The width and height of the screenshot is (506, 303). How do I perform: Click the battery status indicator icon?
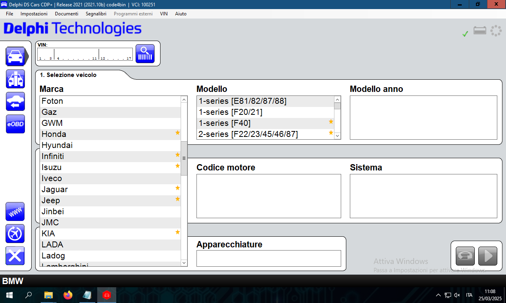click(x=480, y=31)
